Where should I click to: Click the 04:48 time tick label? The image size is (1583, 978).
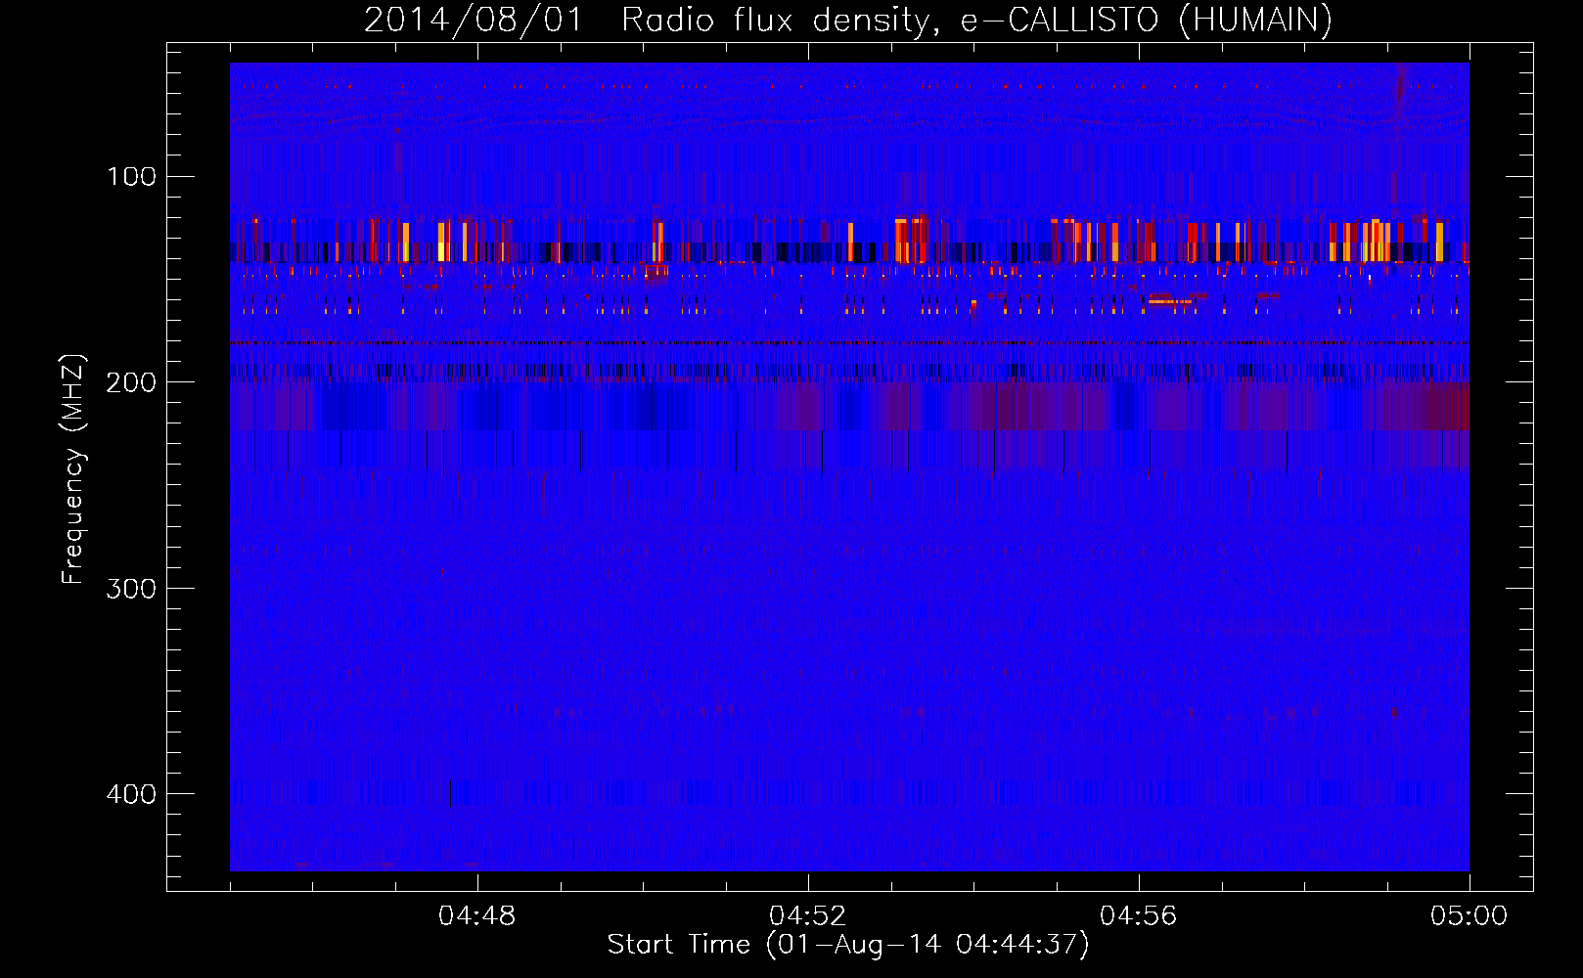pos(477,916)
